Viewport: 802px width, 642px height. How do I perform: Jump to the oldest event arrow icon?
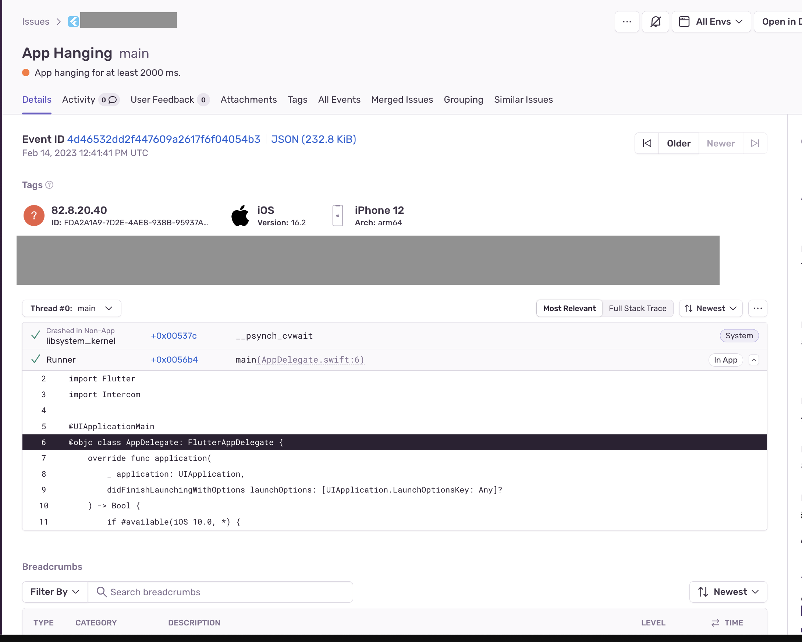[647, 143]
